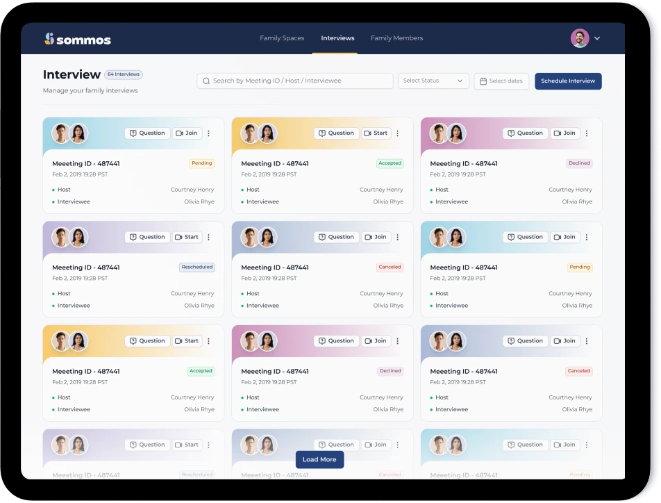This screenshot has width=661, height=503.
Task: Open the kebab menu on the Canceled card
Action: click(398, 237)
